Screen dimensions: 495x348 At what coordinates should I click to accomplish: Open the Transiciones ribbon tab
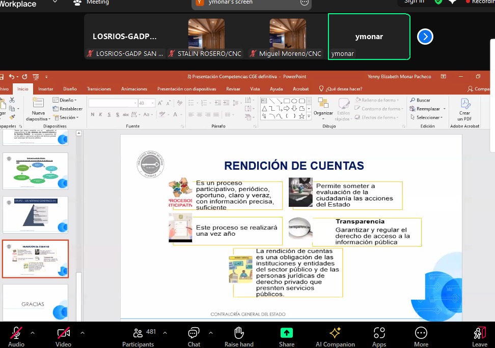99,89
